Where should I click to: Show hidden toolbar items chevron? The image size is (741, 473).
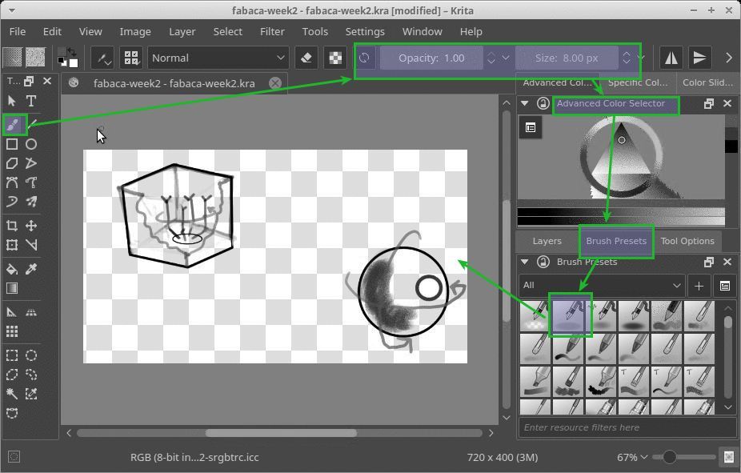click(728, 58)
